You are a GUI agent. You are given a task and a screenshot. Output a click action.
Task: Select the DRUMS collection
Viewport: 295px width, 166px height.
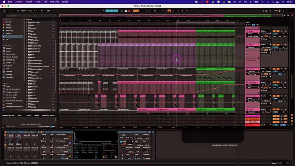click(8, 28)
